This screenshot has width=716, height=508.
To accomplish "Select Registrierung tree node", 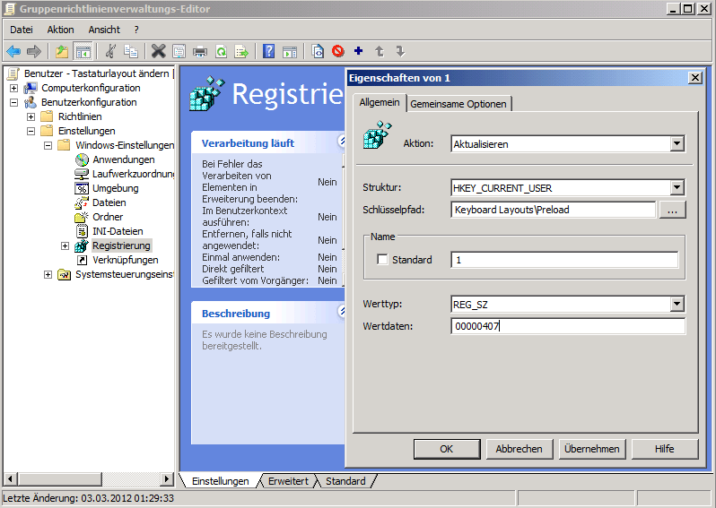I will (121, 245).
